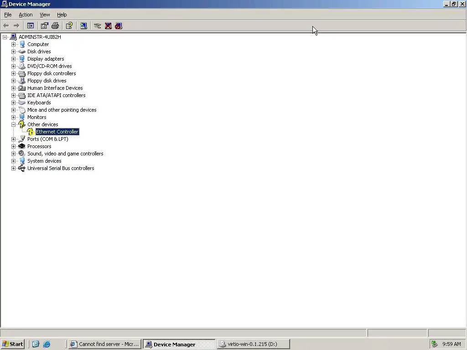Select the Computer label in the tree
Screen dimensions: 467x350
coord(38,44)
